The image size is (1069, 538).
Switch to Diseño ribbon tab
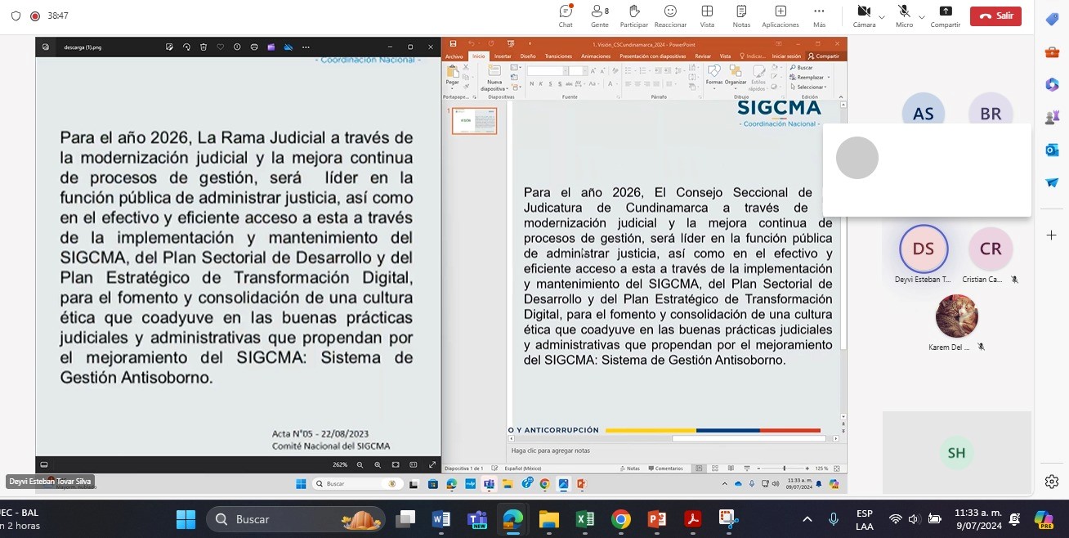point(528,56)
